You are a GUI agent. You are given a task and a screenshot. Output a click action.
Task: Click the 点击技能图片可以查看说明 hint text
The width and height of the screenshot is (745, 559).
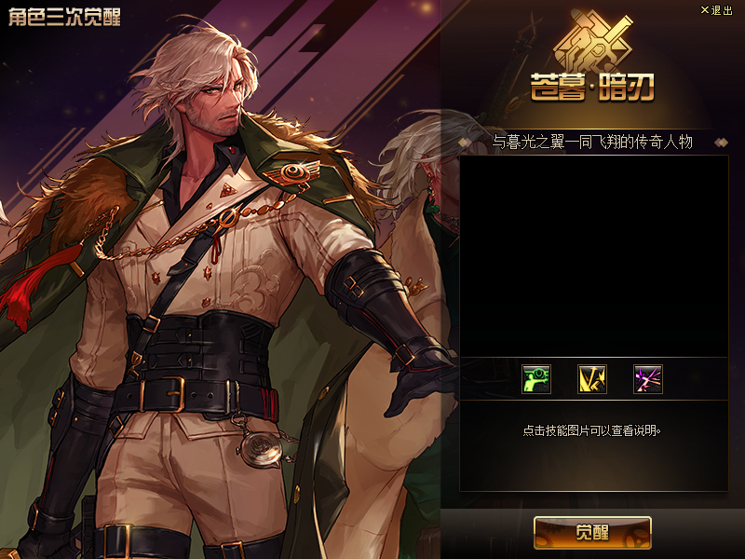pos(591,430)
